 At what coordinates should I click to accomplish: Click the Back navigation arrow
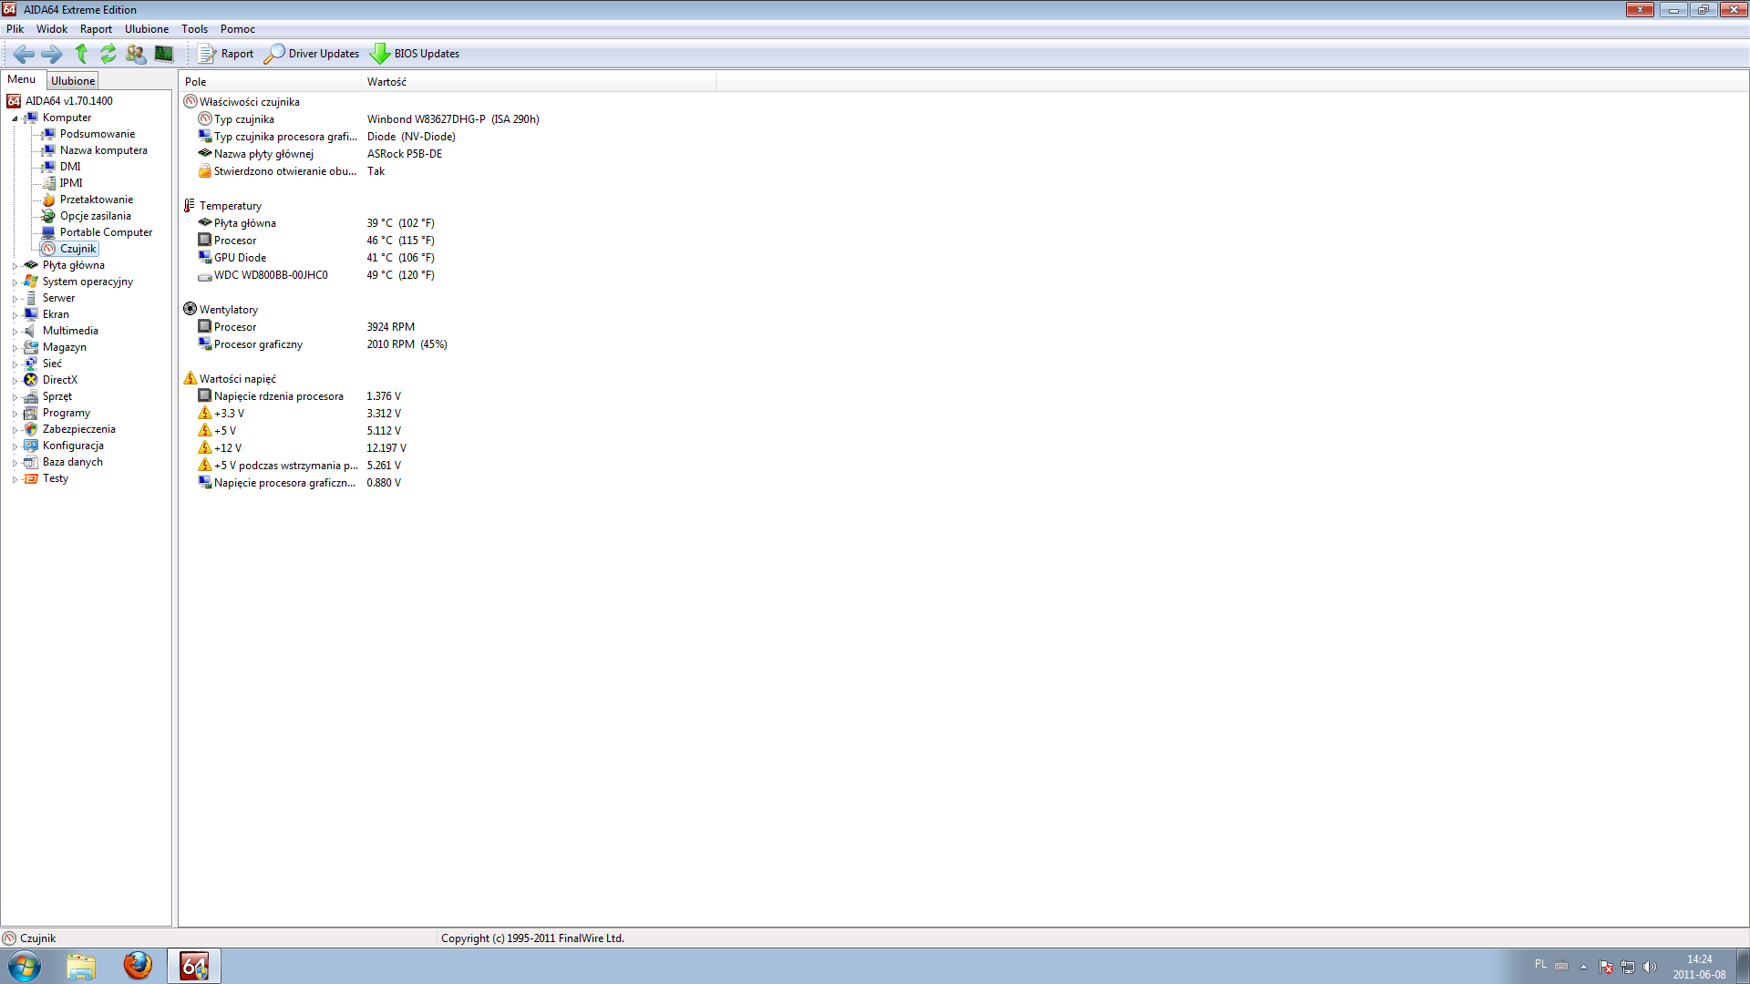tap(24, 54)
